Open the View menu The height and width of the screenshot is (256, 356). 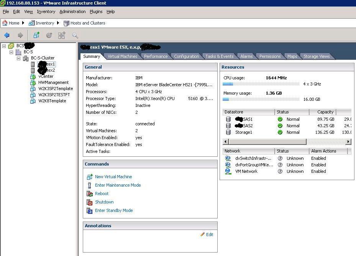tap(28, 11)
